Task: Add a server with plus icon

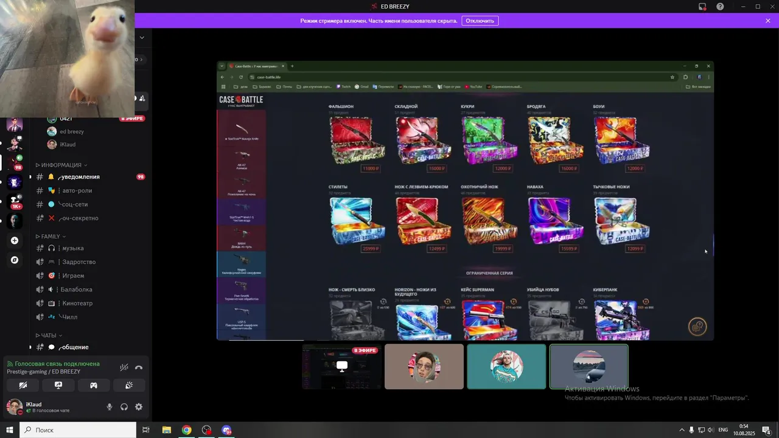Action: point(15,240)
